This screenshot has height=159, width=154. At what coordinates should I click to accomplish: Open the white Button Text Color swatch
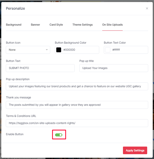coord(108,50)
